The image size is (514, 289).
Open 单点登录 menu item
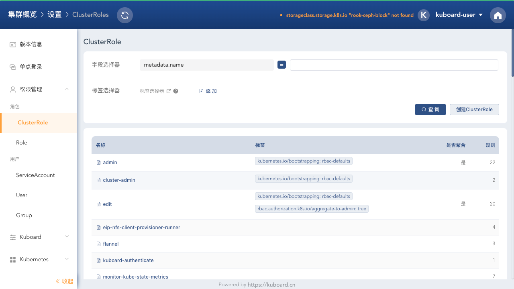tap(39, 67)
